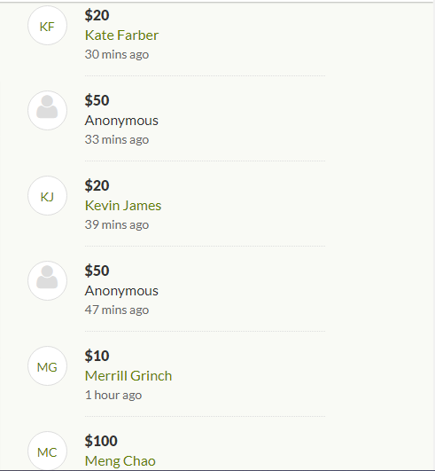Click the $50 amount dated 33 mins ago
435x471 pixels.
pos(97,100)
